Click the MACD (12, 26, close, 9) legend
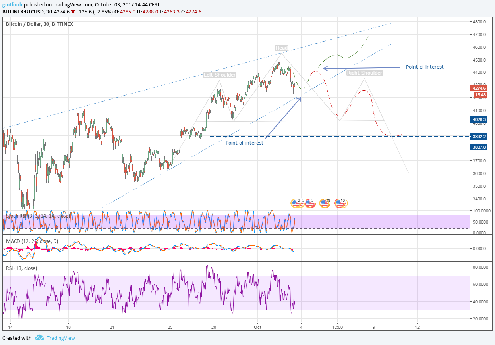 point(32,241)
